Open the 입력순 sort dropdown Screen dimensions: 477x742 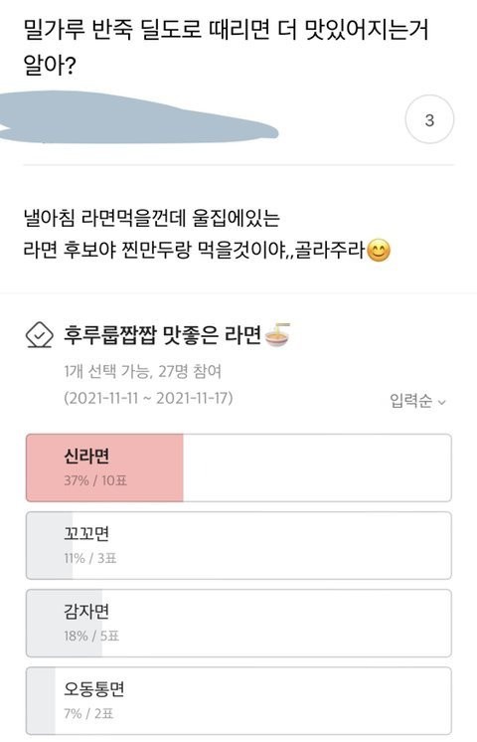coord(417,401)
